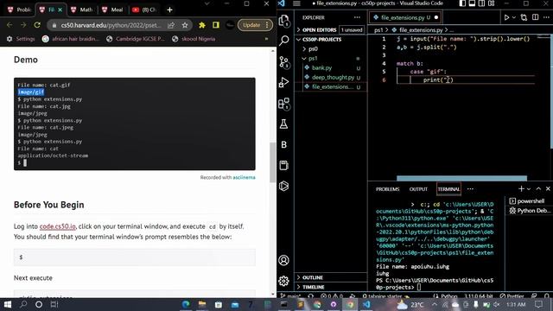Switch to the Output panel tab
This screenshot has height=311, width=553.
(x=418, y=189)
